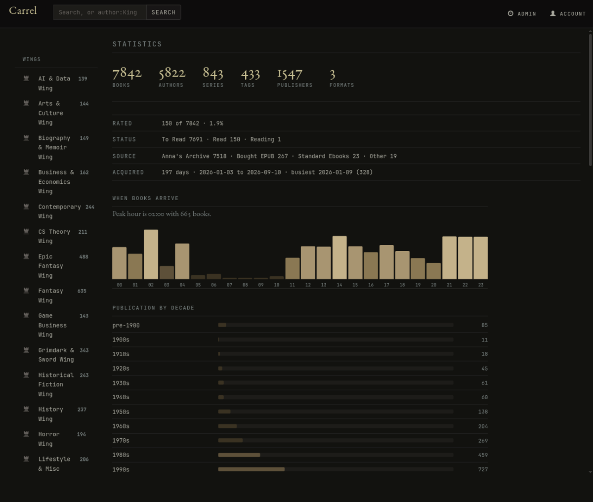The width and height of the screenshot is (593, 502).
Task: Open History Wing link
Action: tap(50, 414)
